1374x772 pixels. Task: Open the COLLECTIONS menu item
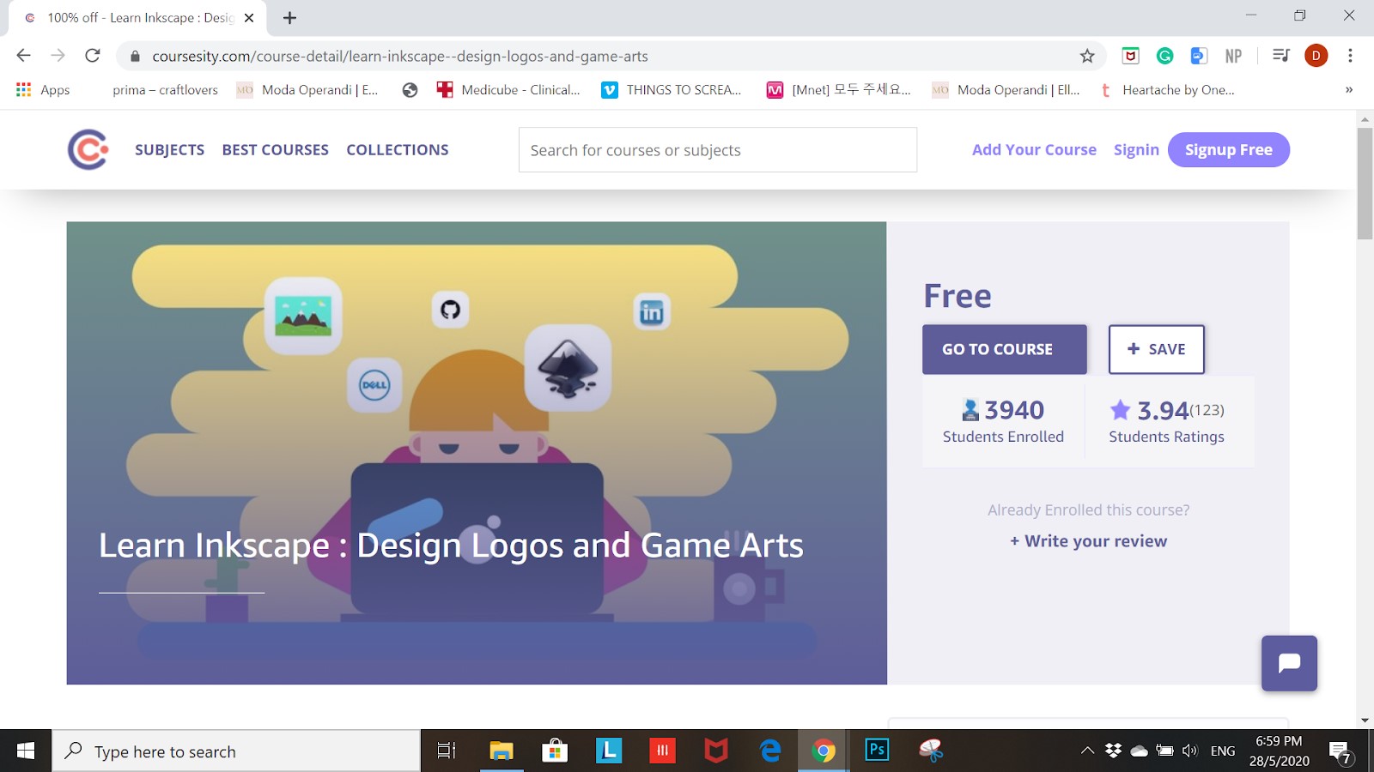[x=397, y=150]
